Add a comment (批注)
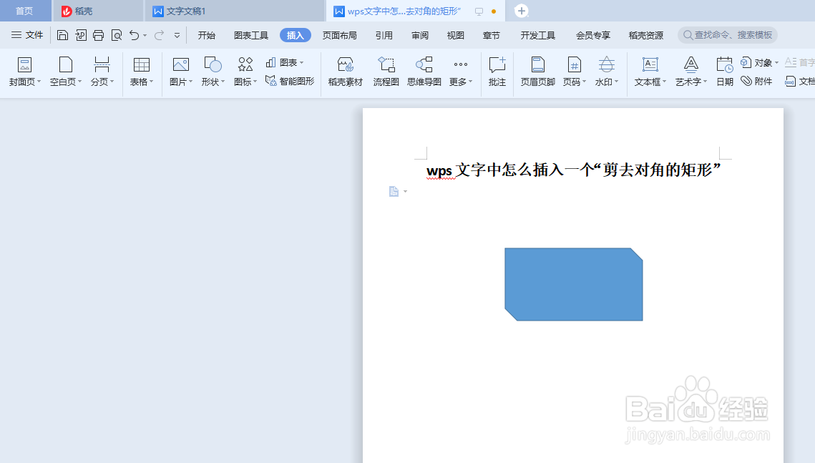Viewport: 815px width, 463px height. pyautogui.click(x=497, y=71)
